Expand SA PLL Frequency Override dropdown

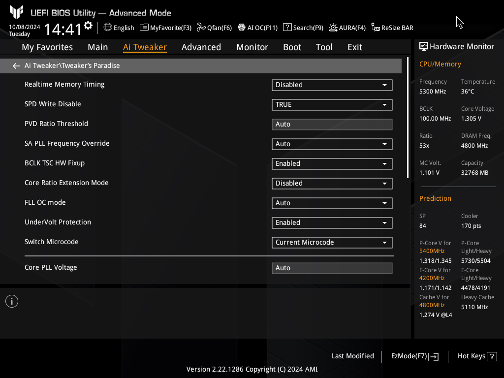[x=332, y=144]
